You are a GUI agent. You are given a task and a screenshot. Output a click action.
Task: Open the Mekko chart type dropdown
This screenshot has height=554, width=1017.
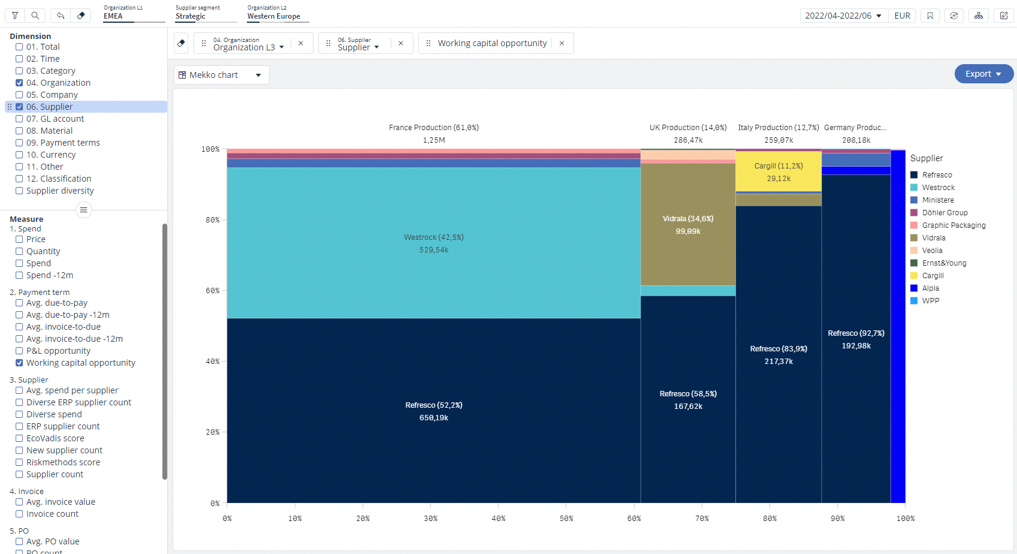221,75
